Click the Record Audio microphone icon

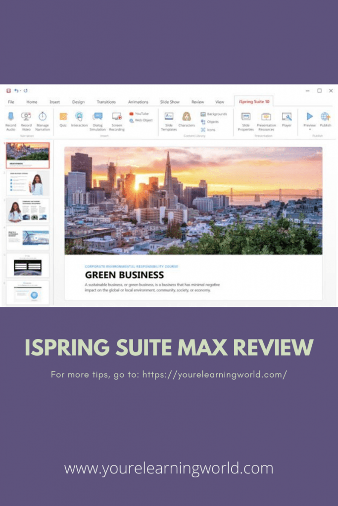[11, 117]
